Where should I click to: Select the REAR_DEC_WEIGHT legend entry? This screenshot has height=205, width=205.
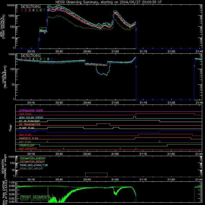click(x=32, y=169)
